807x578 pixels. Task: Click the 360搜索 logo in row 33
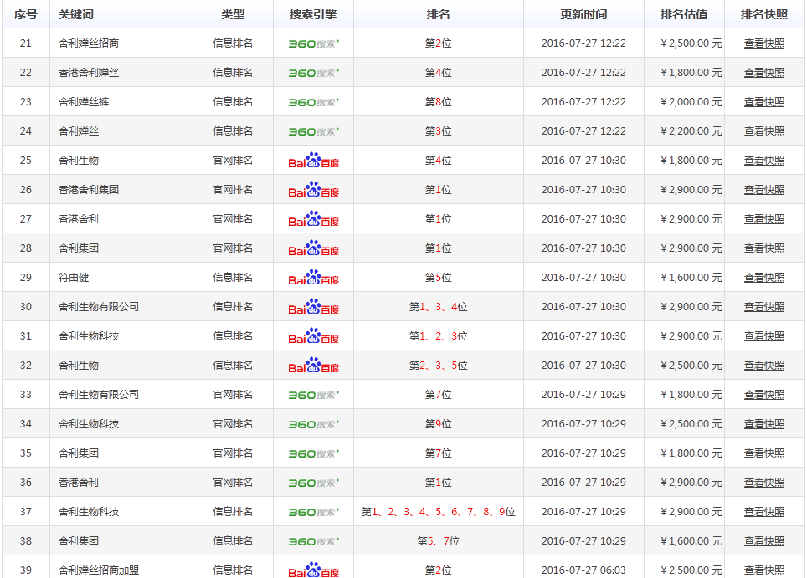click(313, 396)
